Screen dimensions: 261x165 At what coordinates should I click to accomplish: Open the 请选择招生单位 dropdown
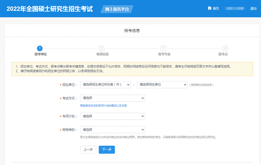tap(162, 85)
